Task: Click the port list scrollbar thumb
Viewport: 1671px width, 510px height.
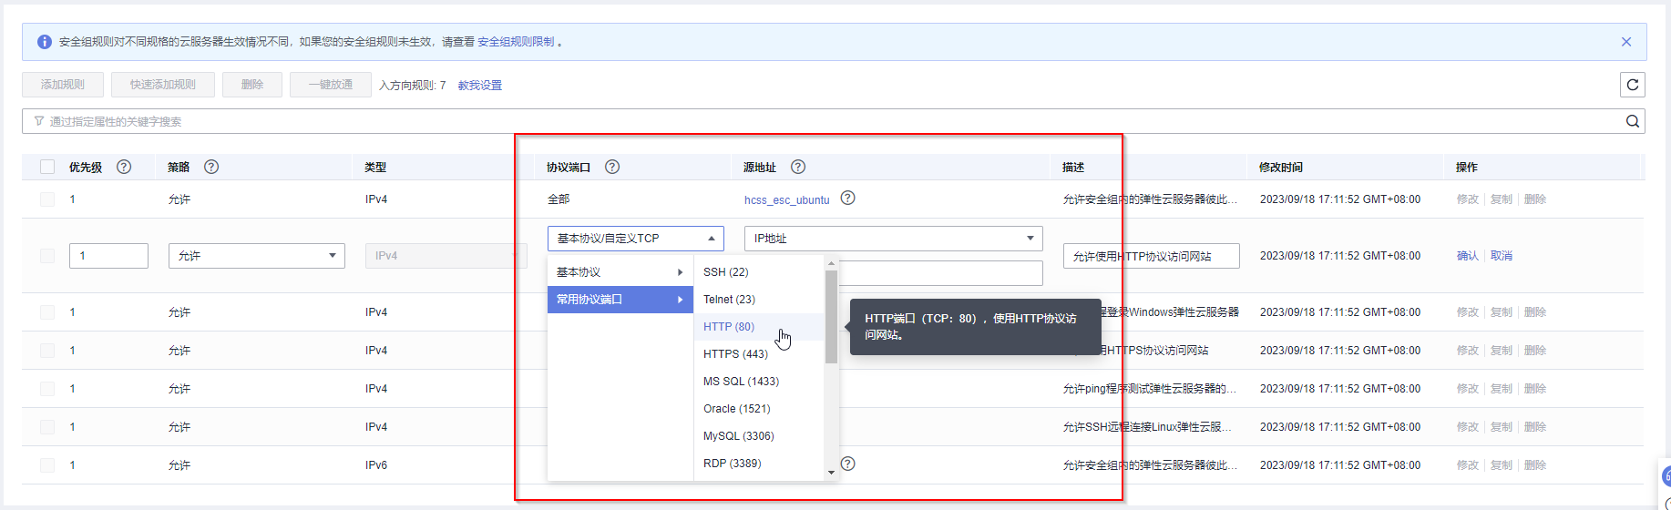Action: pos(831,317)
